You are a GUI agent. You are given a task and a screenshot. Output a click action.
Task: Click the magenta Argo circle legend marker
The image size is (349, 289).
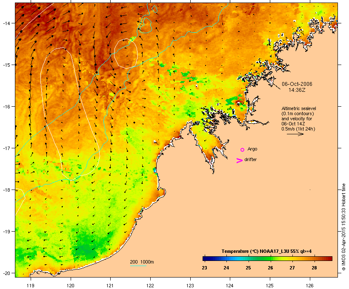point(243,150)
